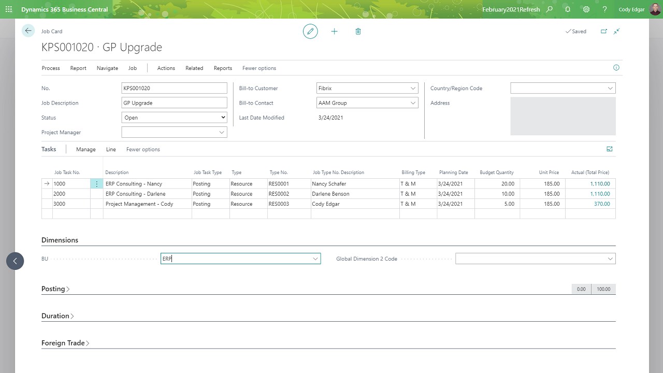The width and height of the screenshot is (663, 373).
Task: Open Cody Edgar's profile avatar
Action: click(x=655, y=9)
